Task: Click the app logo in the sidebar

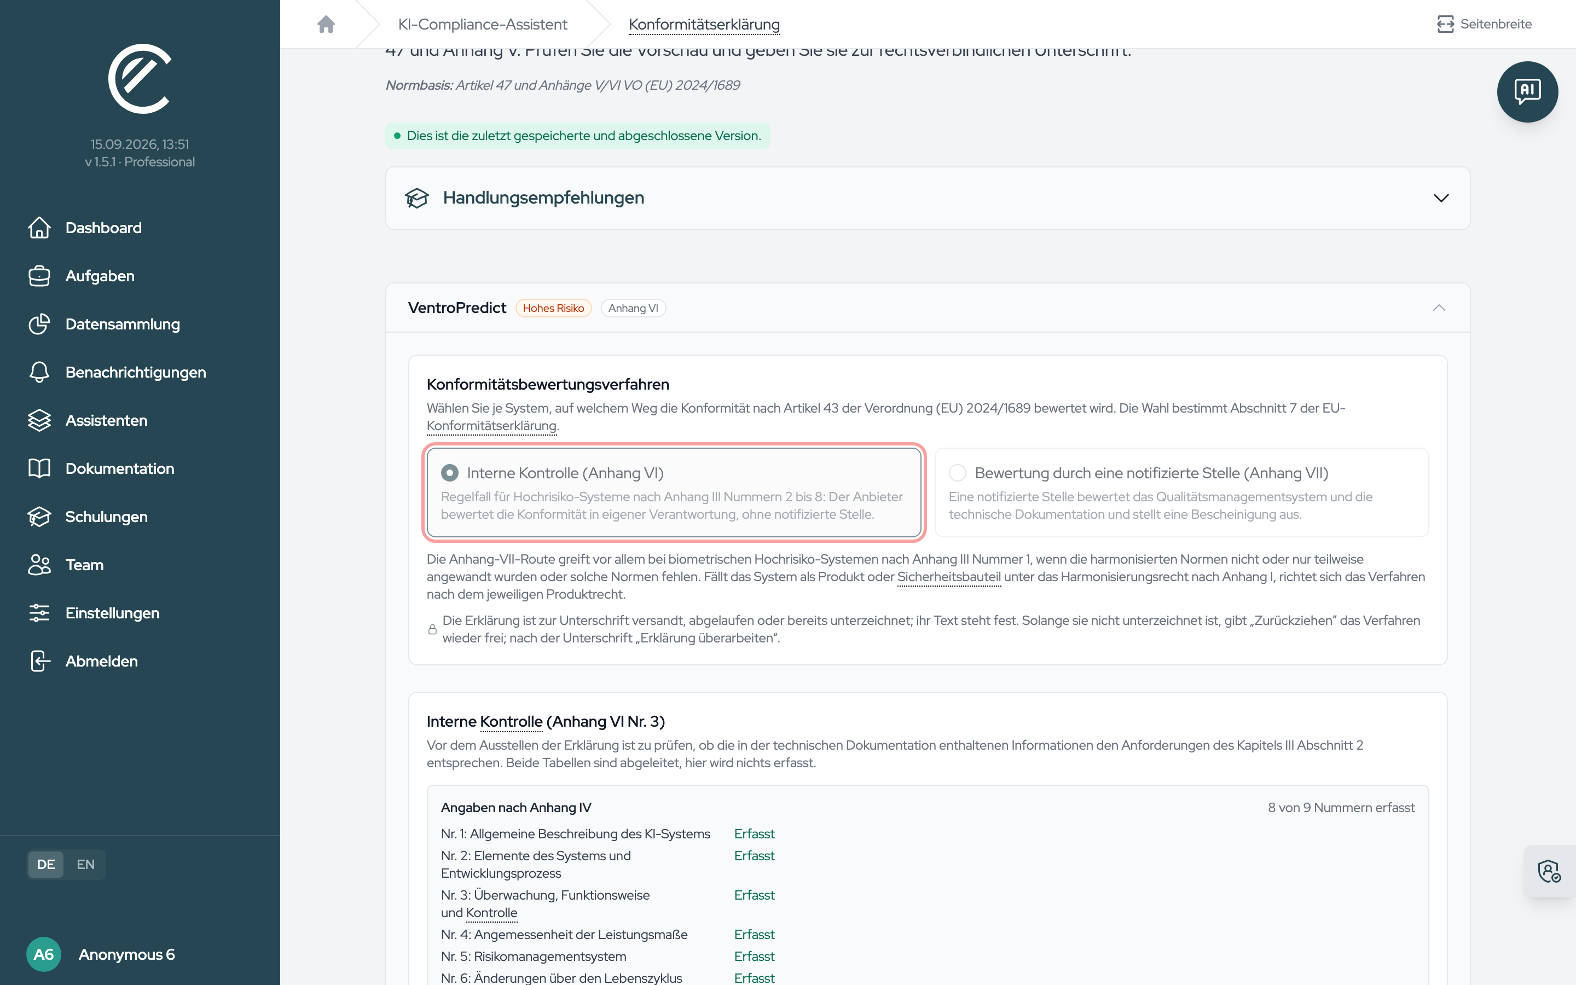Action: coord(140,79)
